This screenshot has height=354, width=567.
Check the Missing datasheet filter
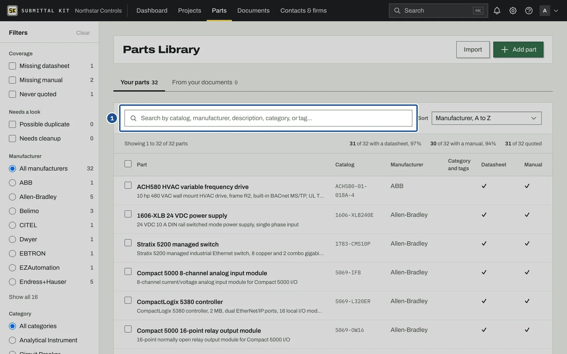point(12,66)
